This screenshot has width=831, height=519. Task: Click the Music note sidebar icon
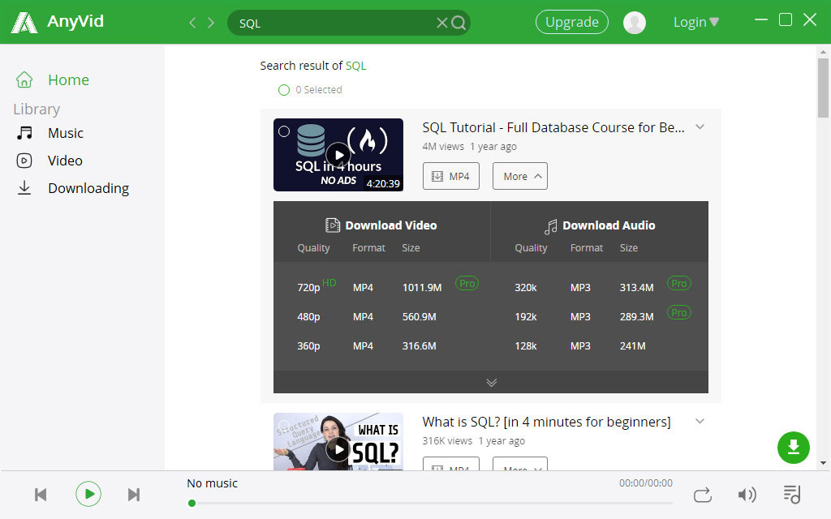[24, 133]
